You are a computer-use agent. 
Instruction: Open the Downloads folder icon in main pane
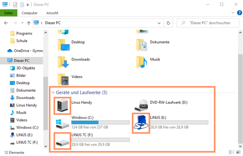pos(63,62)
